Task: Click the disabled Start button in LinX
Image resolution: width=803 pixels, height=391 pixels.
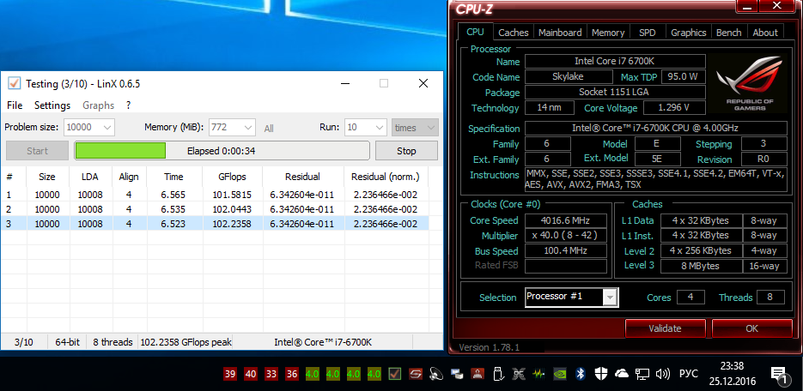Action: point(37,151)
